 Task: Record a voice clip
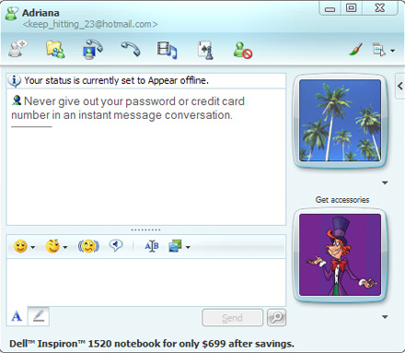(116, 246)
